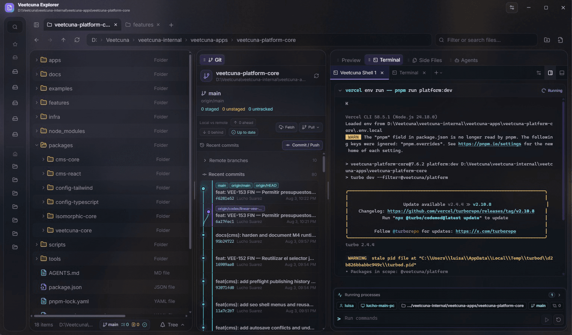Open the pnpm.io/settings link
The image size is (572, 335).
(x=490, y=144)
